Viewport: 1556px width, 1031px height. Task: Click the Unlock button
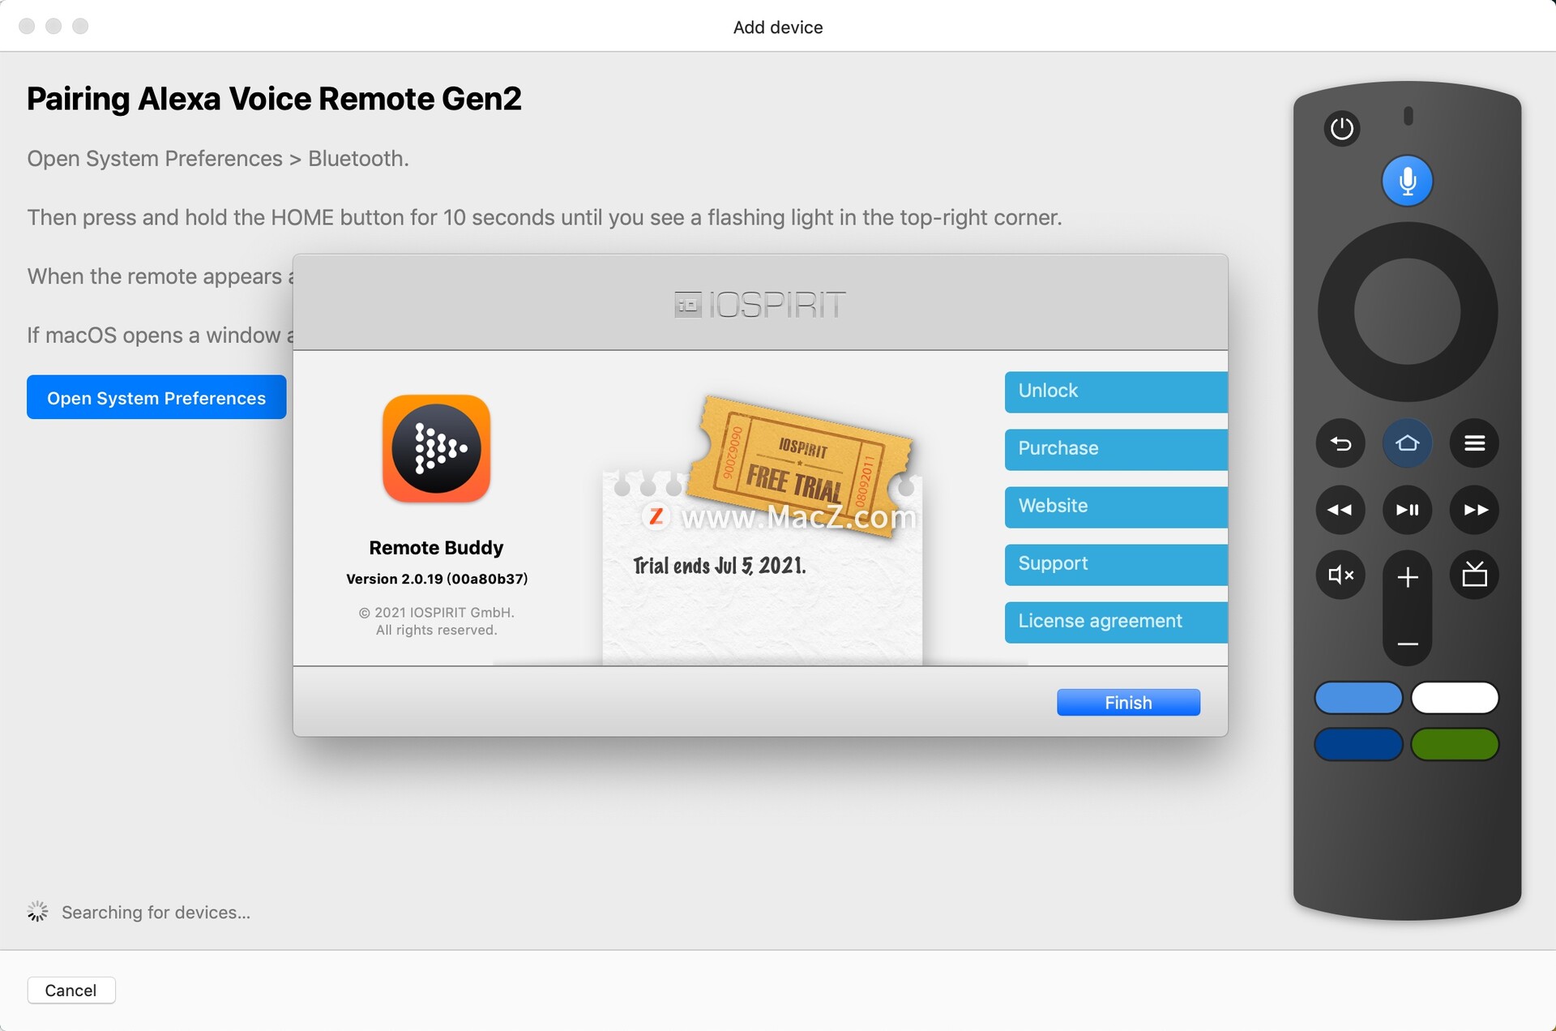point(1116,391)
